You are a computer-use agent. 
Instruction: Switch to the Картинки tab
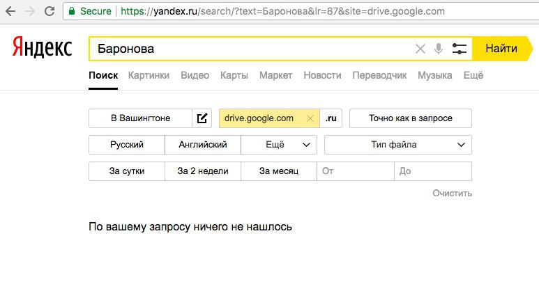click(149, 75)
